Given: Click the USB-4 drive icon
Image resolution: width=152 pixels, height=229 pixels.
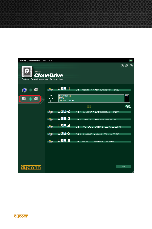Looking at the screenshot, I should click(x=51, y=127).
